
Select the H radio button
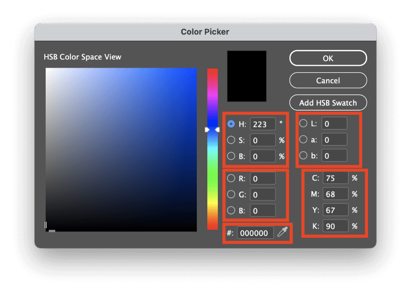231,123
